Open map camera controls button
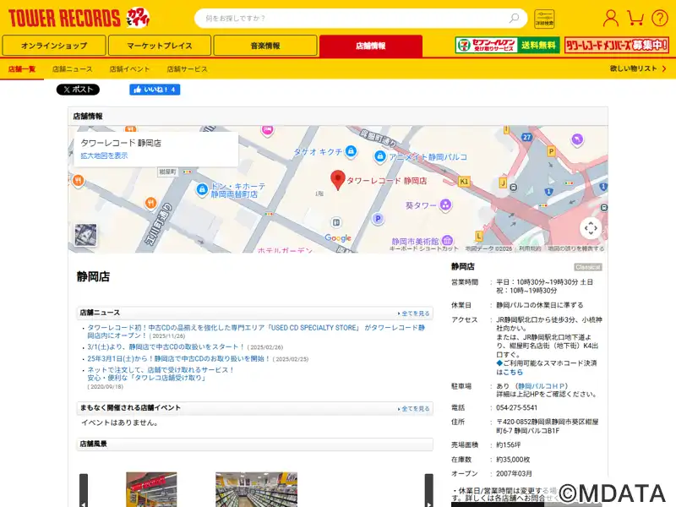The width and height of the screenshot is (676, 507). click(591, 228)
